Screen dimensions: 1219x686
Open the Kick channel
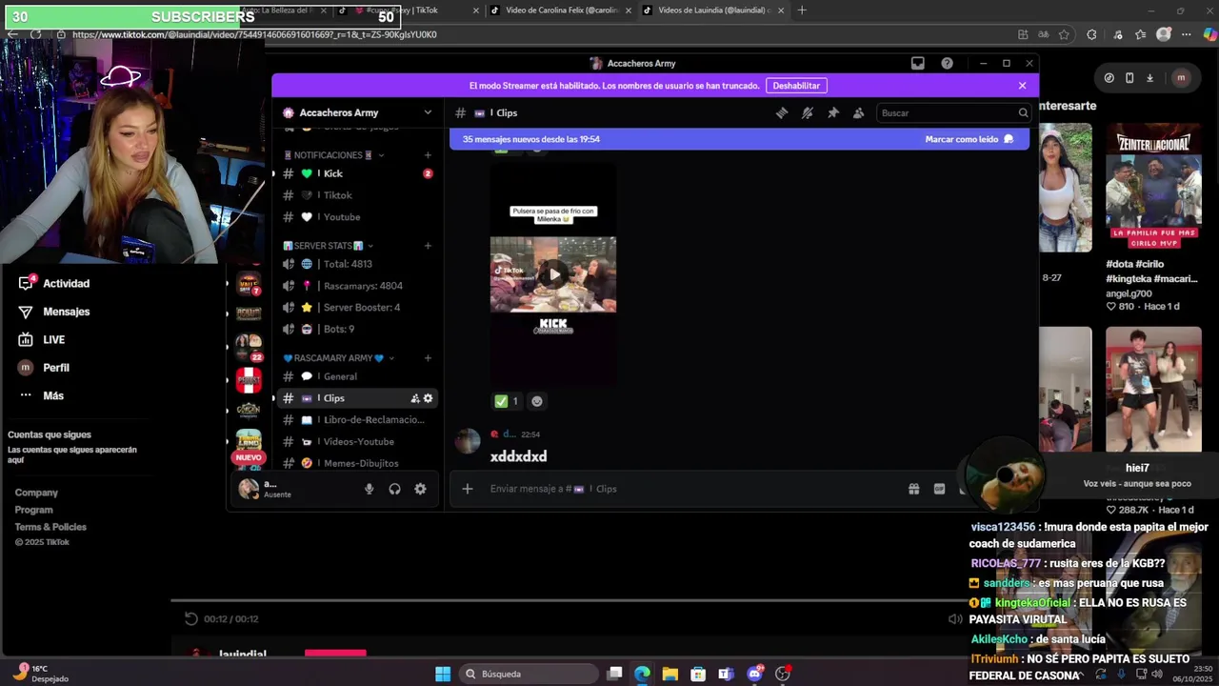[x=358, y=173]
